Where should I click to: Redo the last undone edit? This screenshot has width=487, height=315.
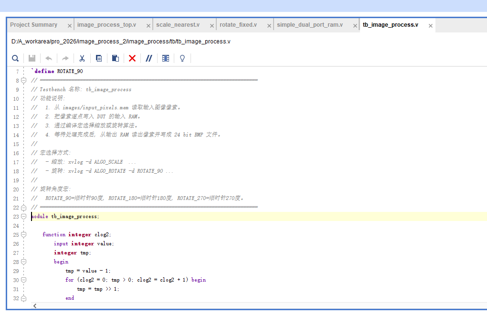[65, 58]
